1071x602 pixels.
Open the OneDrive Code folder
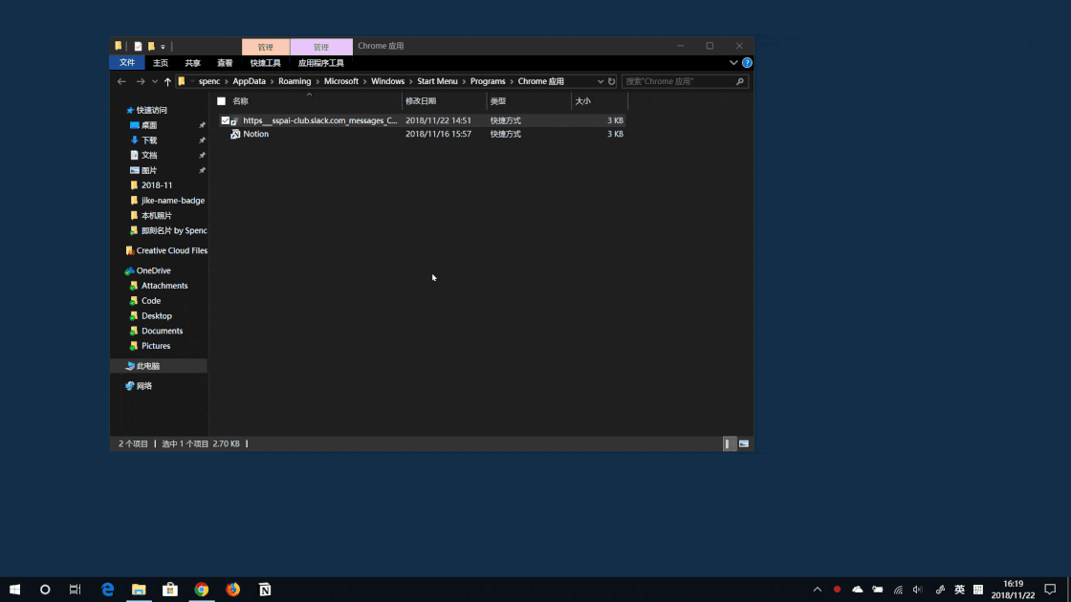tap(151, 300)
